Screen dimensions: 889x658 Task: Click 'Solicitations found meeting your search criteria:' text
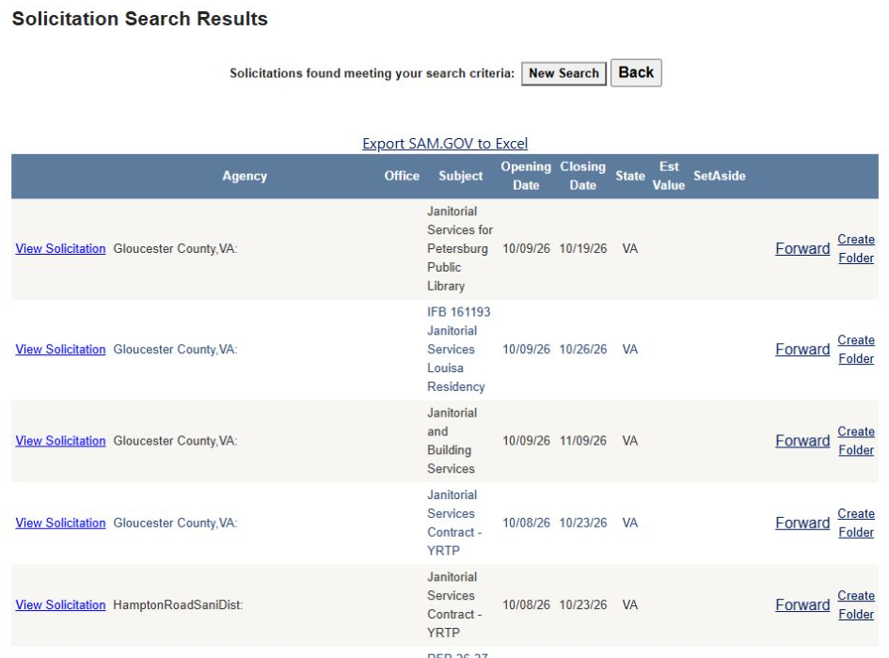click(x=372, y=73)
